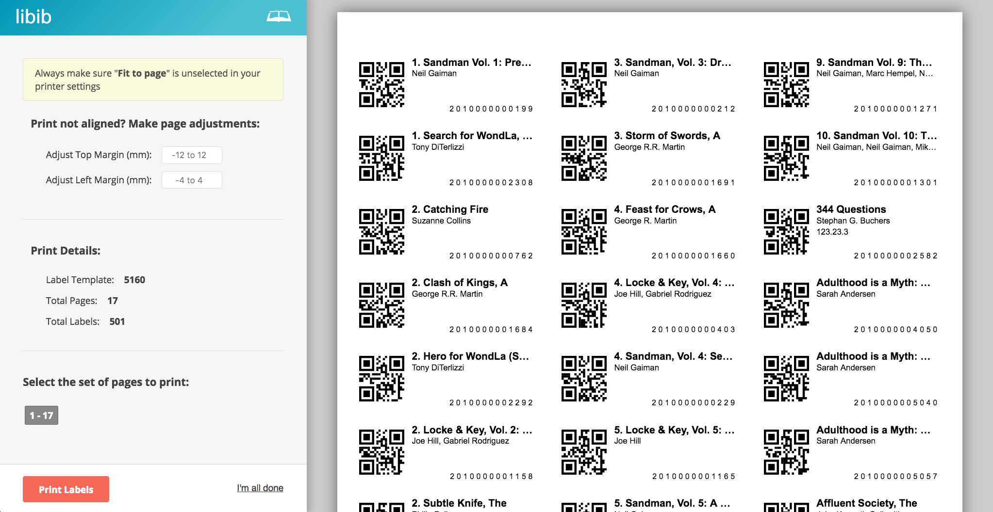The width and height of the screenshot is (993, 512).
Task: Focus the Adjust Left Margin field
Action: click(192, 180)
